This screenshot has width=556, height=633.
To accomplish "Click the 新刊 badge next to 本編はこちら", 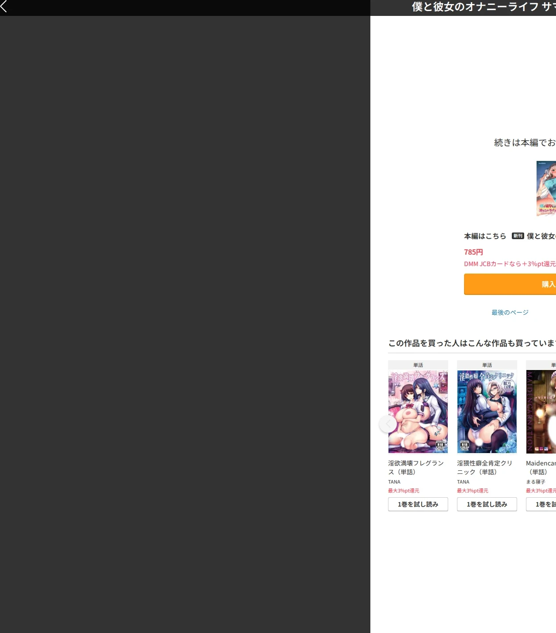I will (x=518, y=236).
